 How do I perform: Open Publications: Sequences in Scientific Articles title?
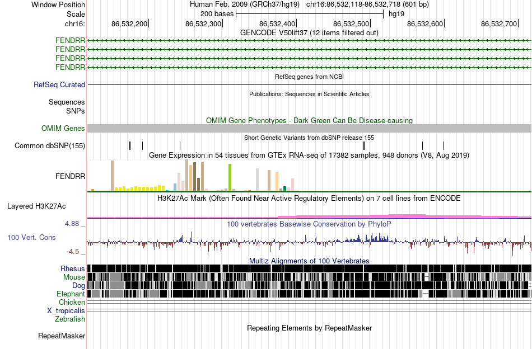click(309, 94)
